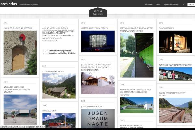
Task: Select the green Sportanlage Bozen image
Action: (x=136, y=55)
